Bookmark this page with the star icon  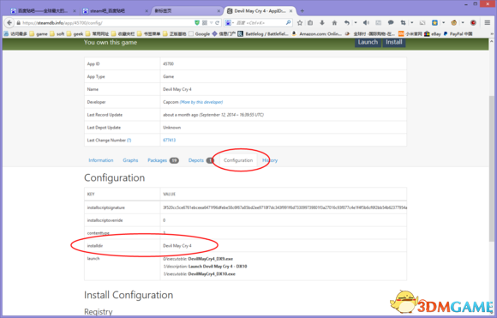(300, 23)
